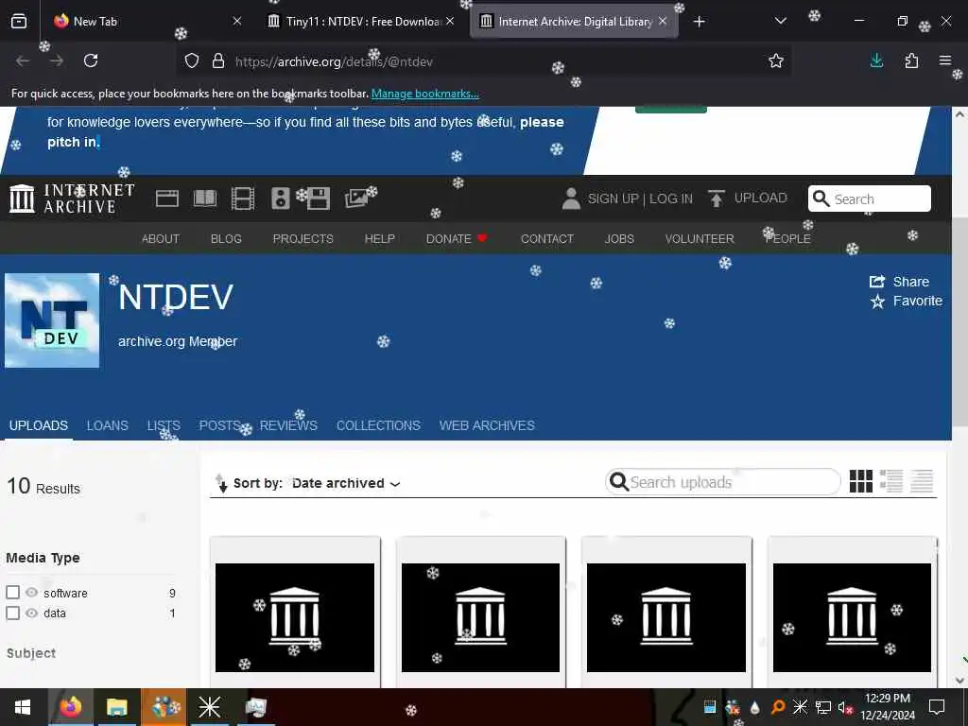Switch to the Reviews tab
The width and height of the screenshot is (968, 726).
pyautogui.click(x=288, y=425)
